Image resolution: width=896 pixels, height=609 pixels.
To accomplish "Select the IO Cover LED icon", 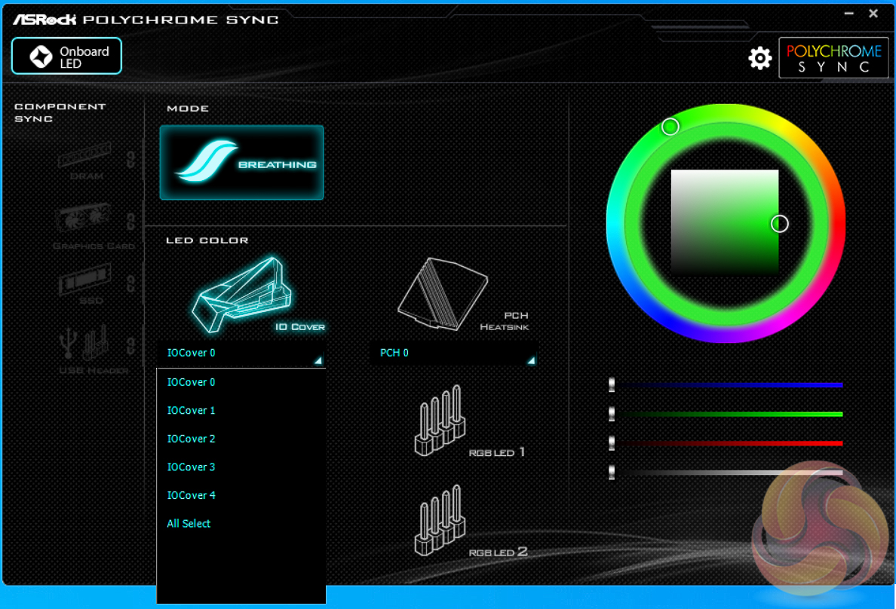I will (243, 295).
